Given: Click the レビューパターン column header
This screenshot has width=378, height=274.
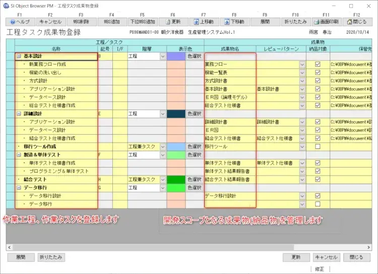Looking at the screenshot, I should coord(281,49).
